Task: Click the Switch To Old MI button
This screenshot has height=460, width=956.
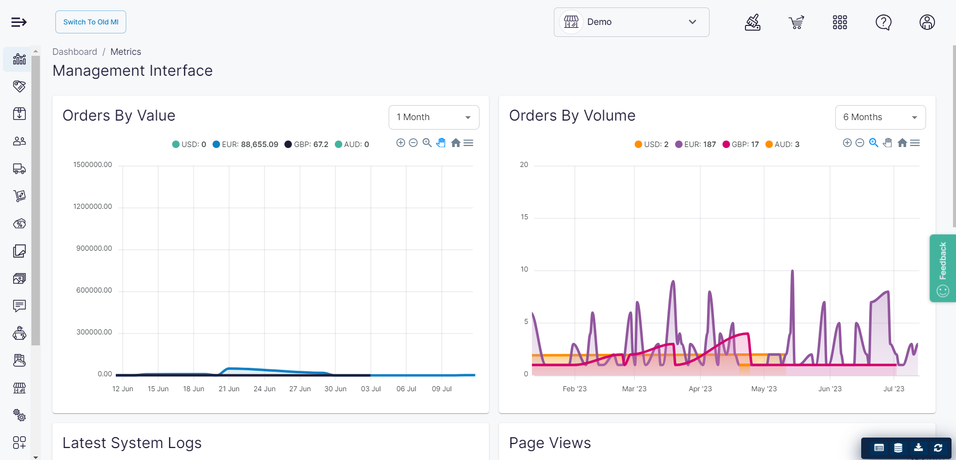Action: tap(90, 22)
